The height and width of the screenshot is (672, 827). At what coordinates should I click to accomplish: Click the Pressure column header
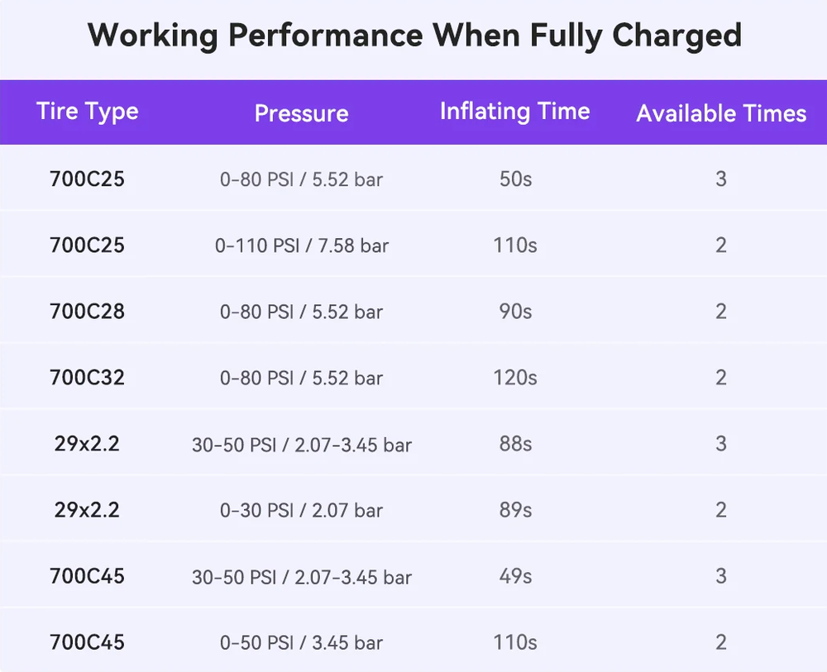pos(301,113)
